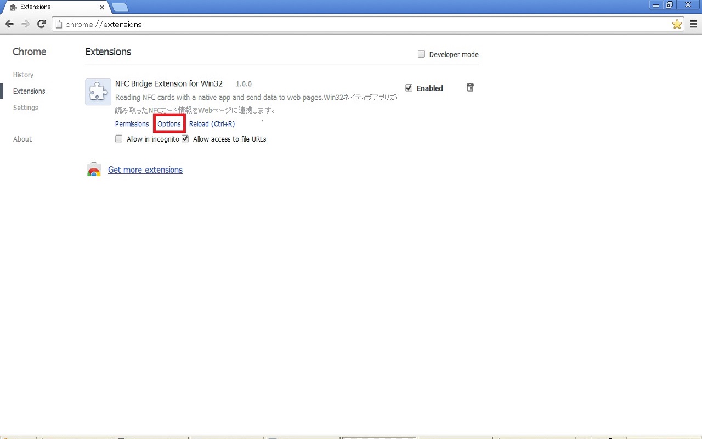Click the version number 1.0.0
This screenshot has height=439, width=702.
(x=244, y=84)
